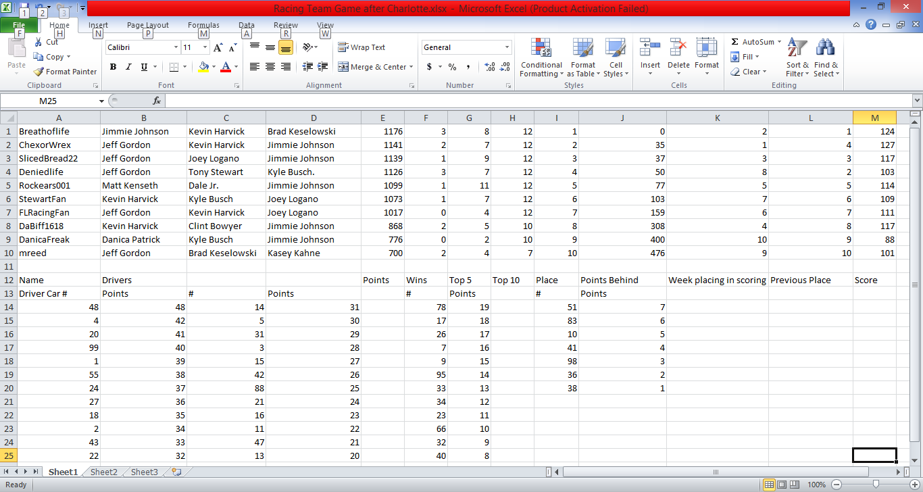The height and width of the screenshot is (492, 923).
Task: Toggle Bold formatting
Action: pos(113,67)
